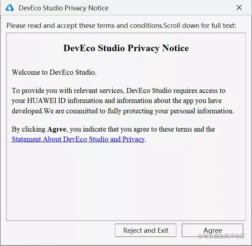252x246 pixels.
Task: Click the Chinese watermark text in the corner
Action: tap(221, 236)
